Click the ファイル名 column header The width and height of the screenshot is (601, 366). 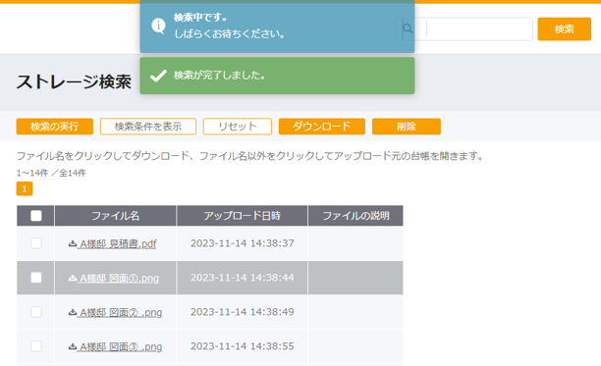115,216
